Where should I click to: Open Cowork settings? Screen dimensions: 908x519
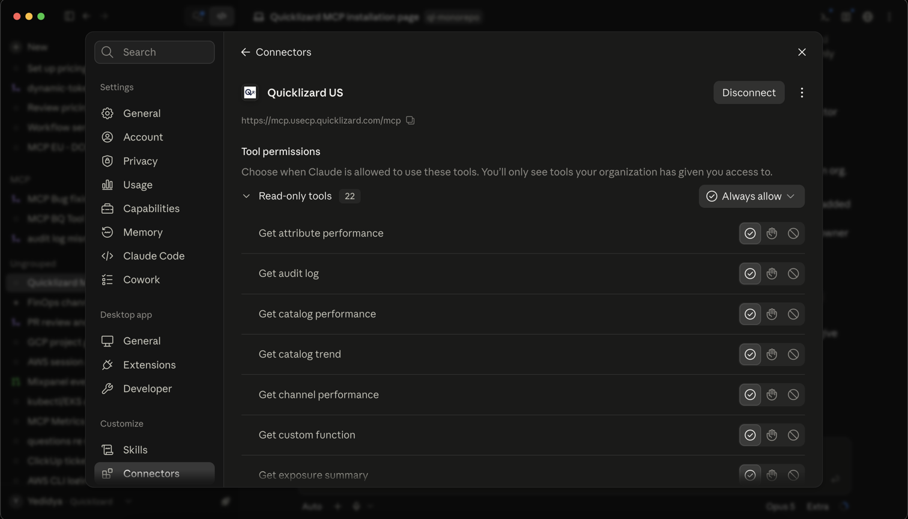[154, 279]
